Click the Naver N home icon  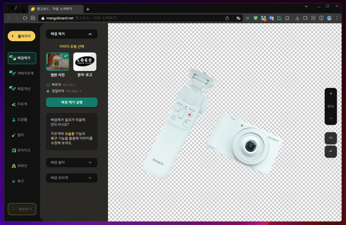[x=33, y=18]
